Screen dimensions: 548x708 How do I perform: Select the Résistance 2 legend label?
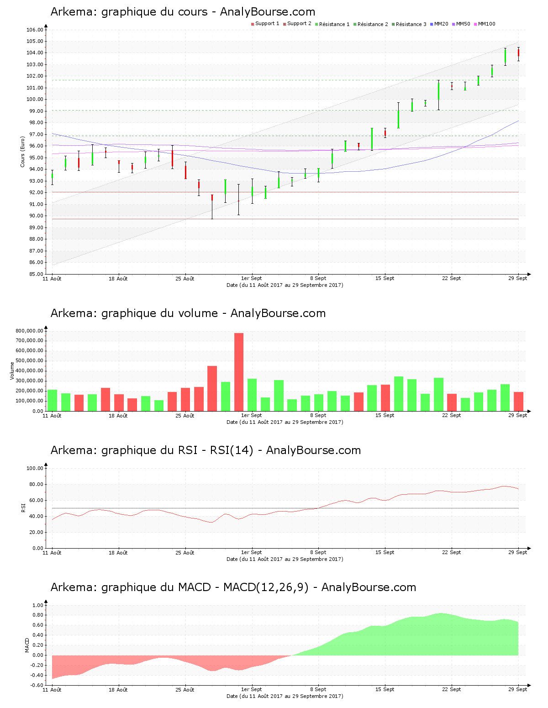tap(373, 24)
